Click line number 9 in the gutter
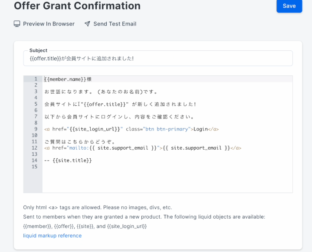 click(x=36, y=129)
